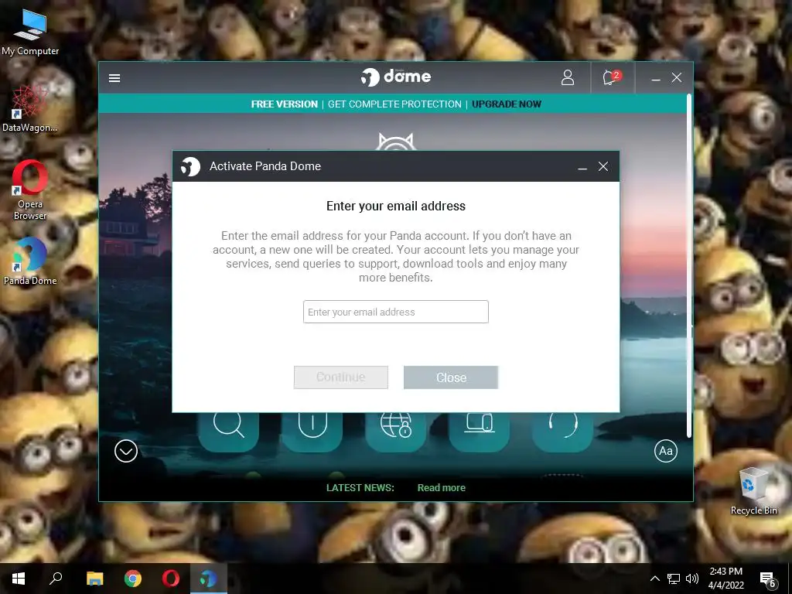
Task: Open the taskbar clock showing 2:43 PM
Action: tap(725, 579)
